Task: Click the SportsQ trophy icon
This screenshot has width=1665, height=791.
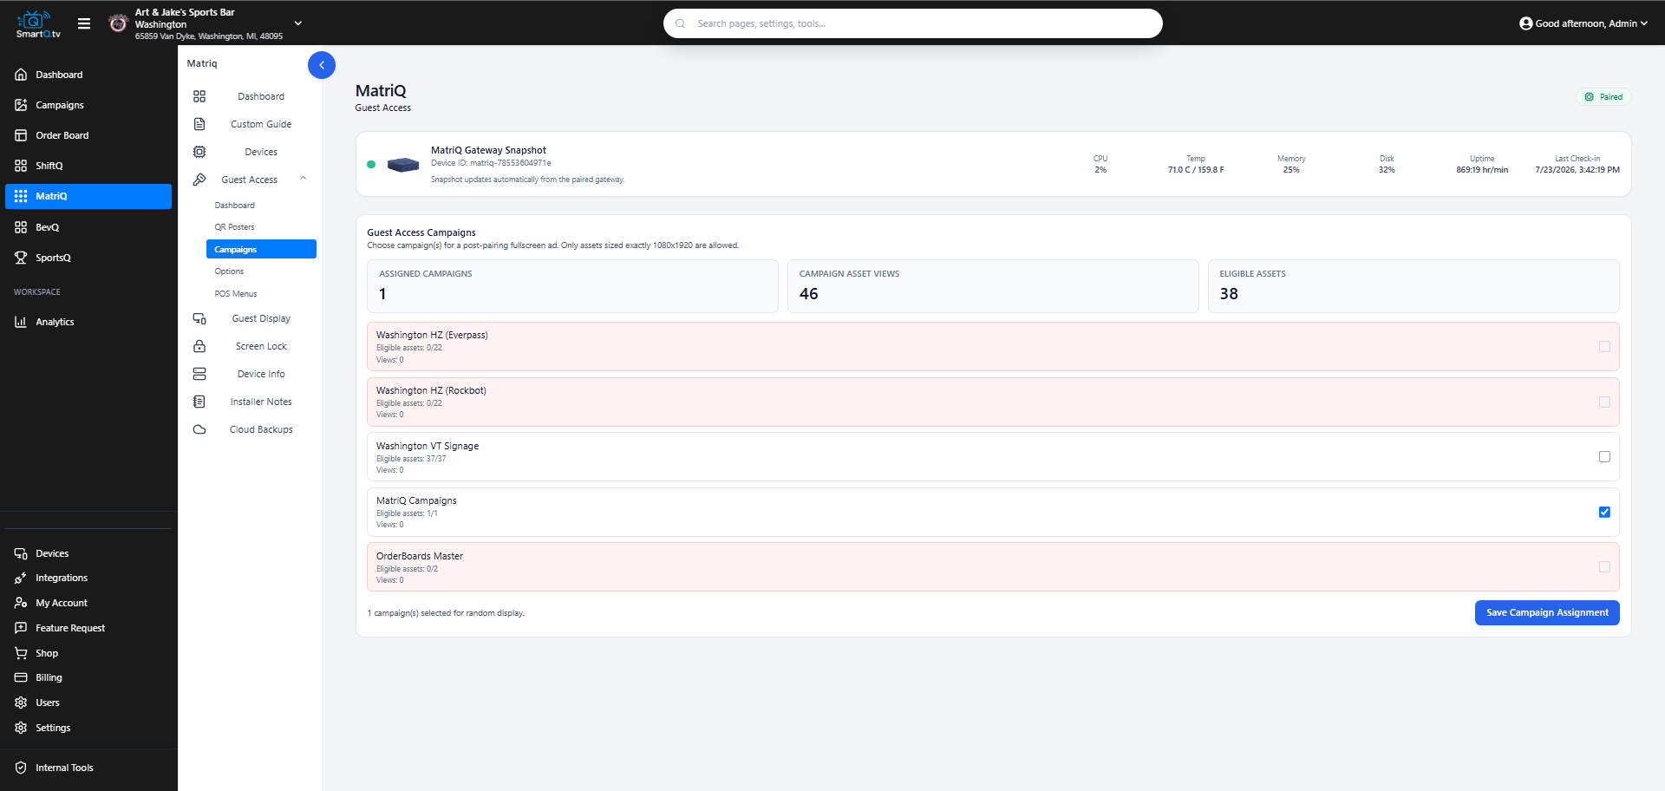Action: coord(21,258)
